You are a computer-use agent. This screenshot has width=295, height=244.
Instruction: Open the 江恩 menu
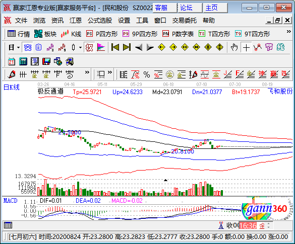coord(76,20)
